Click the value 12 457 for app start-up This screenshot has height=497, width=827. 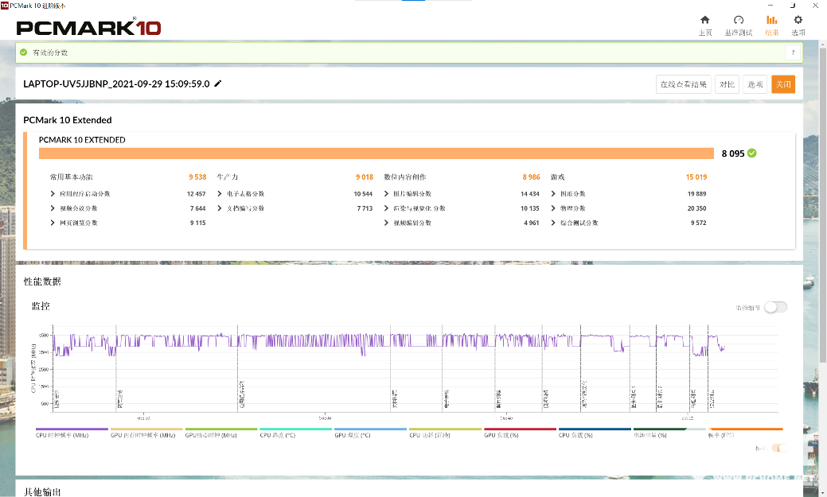(196, 194)
